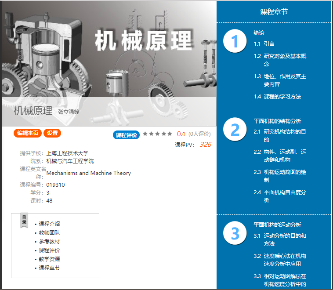This screenshot has height=290, width=333.
Task: Click the star rating icons
Action: [157, 134]
